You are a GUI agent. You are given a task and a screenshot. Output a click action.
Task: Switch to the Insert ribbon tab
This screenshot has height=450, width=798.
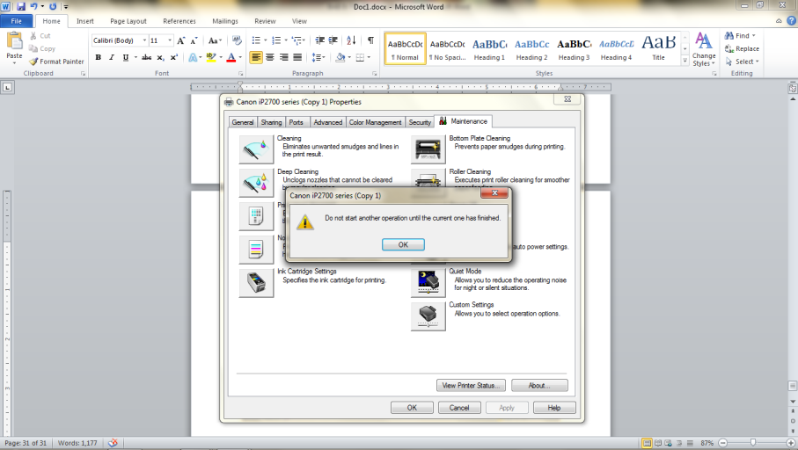tap(85, 21)
